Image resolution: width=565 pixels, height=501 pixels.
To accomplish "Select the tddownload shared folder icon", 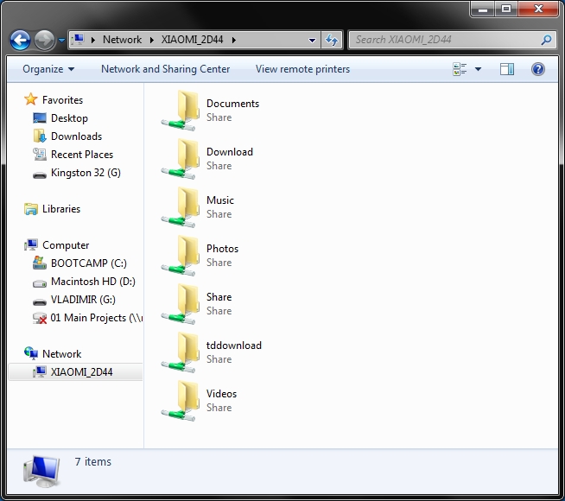I will (x=181, y=352).
